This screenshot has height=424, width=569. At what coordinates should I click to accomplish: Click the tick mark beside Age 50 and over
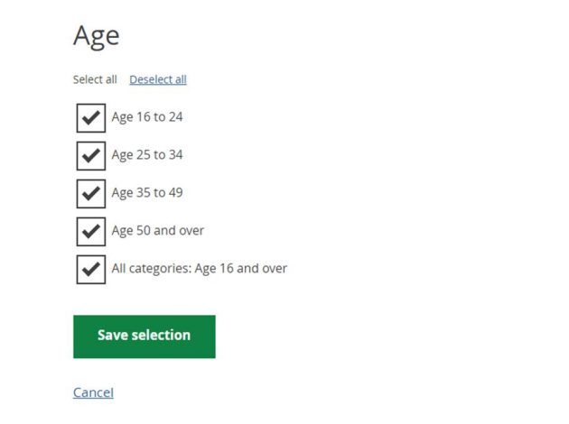(x=91, y=231)
